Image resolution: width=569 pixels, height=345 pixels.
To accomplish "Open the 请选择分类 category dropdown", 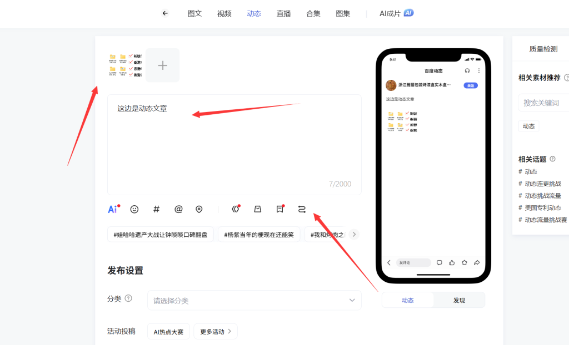I will point(254,300).
